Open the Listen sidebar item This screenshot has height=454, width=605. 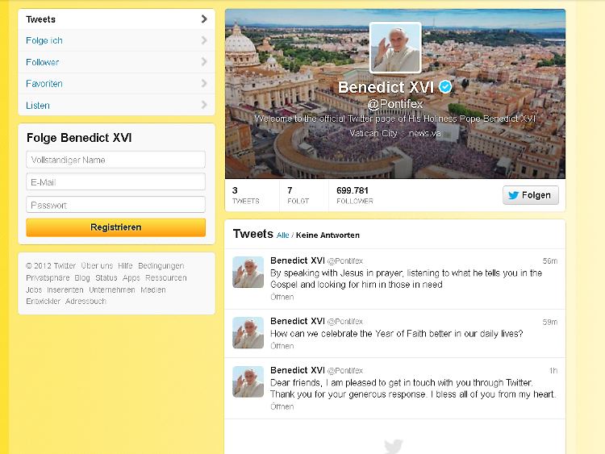(x=116, y=105)
